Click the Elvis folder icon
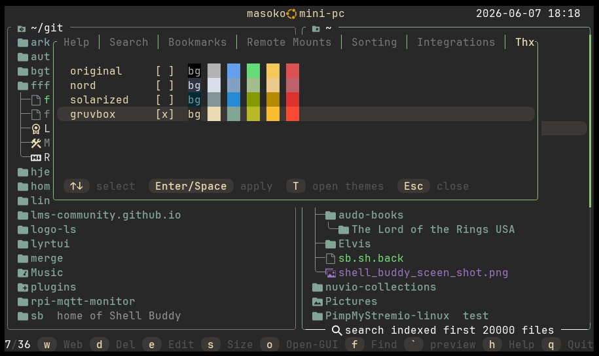Screen dimensions: 599x356 tap(331, 244)
